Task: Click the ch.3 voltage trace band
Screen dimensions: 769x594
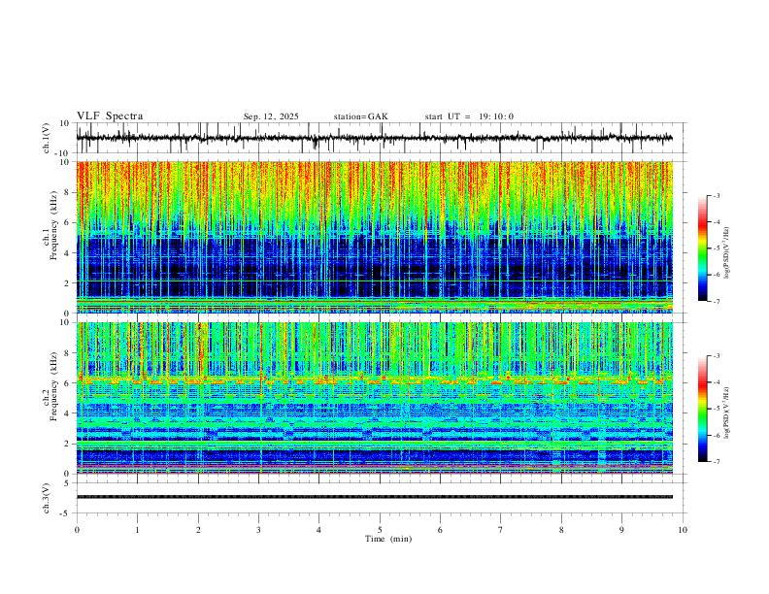Action: [x=375, y=497]
